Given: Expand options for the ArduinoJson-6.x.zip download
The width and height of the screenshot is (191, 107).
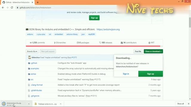Looking at the screenshot, I should pyautogui.click(x=29, y=104).
